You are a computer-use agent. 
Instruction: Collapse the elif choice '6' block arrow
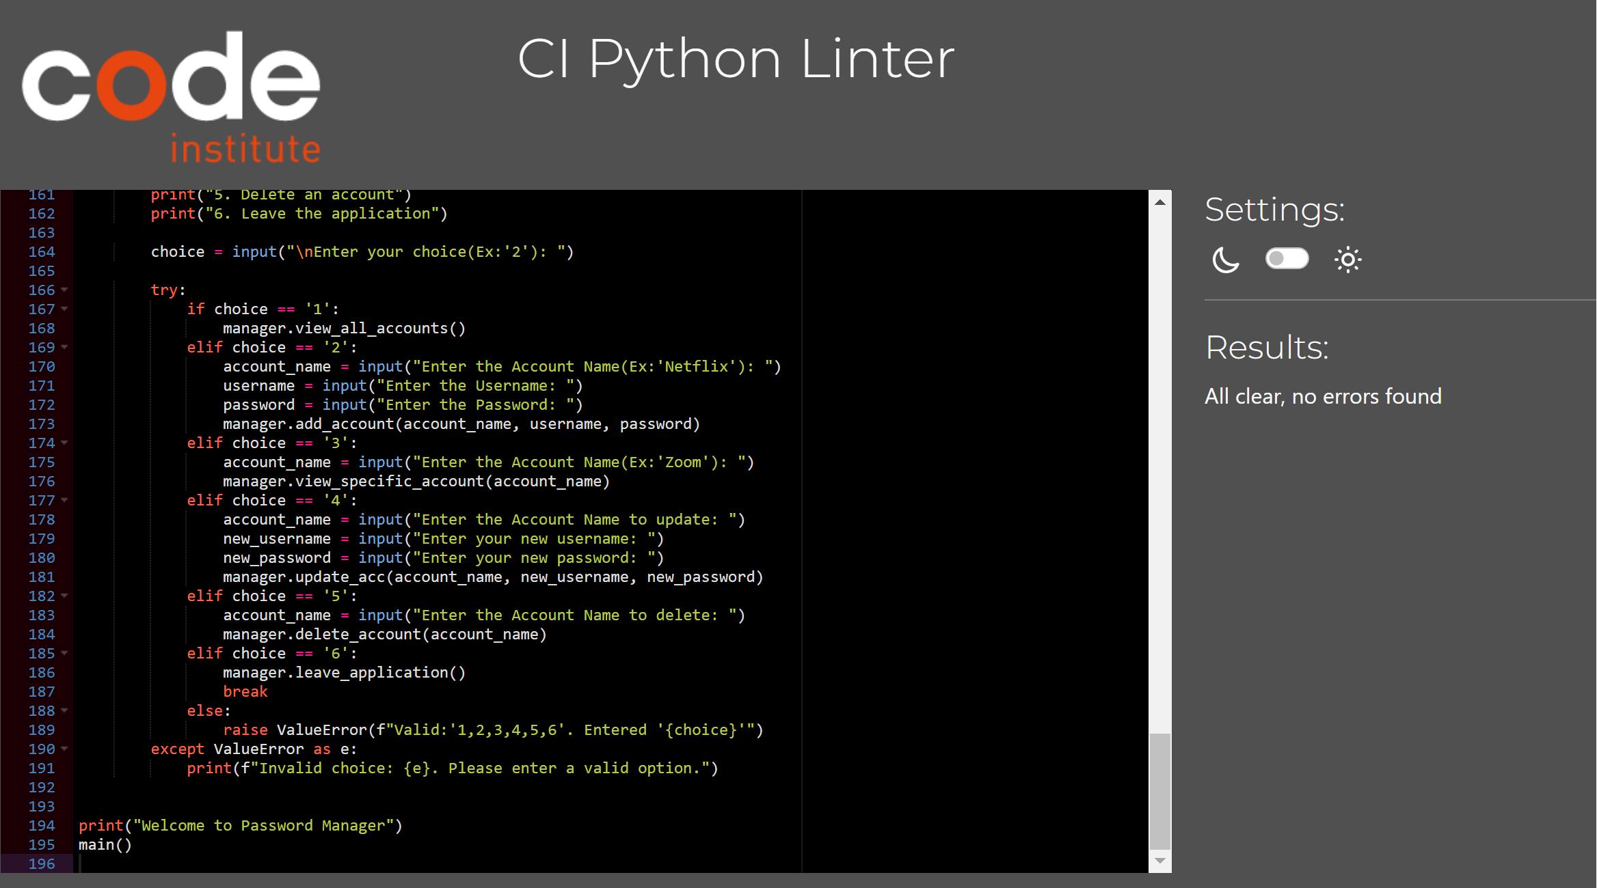tap(65, 653)
